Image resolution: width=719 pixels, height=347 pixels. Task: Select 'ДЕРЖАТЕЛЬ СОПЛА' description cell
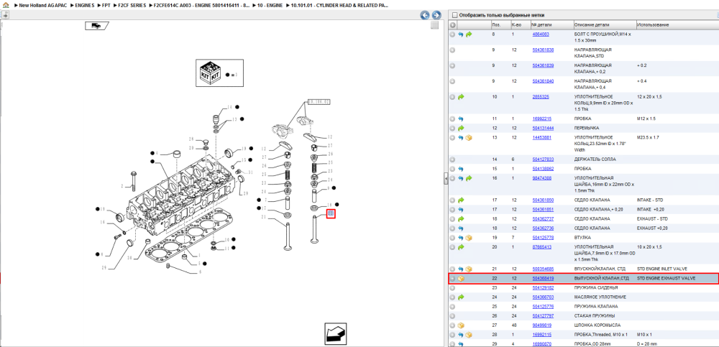click(595, 159)
